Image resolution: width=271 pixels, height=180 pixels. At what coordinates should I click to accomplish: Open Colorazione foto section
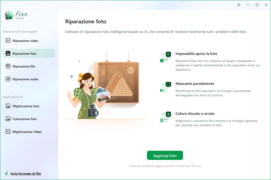(28, 119)
